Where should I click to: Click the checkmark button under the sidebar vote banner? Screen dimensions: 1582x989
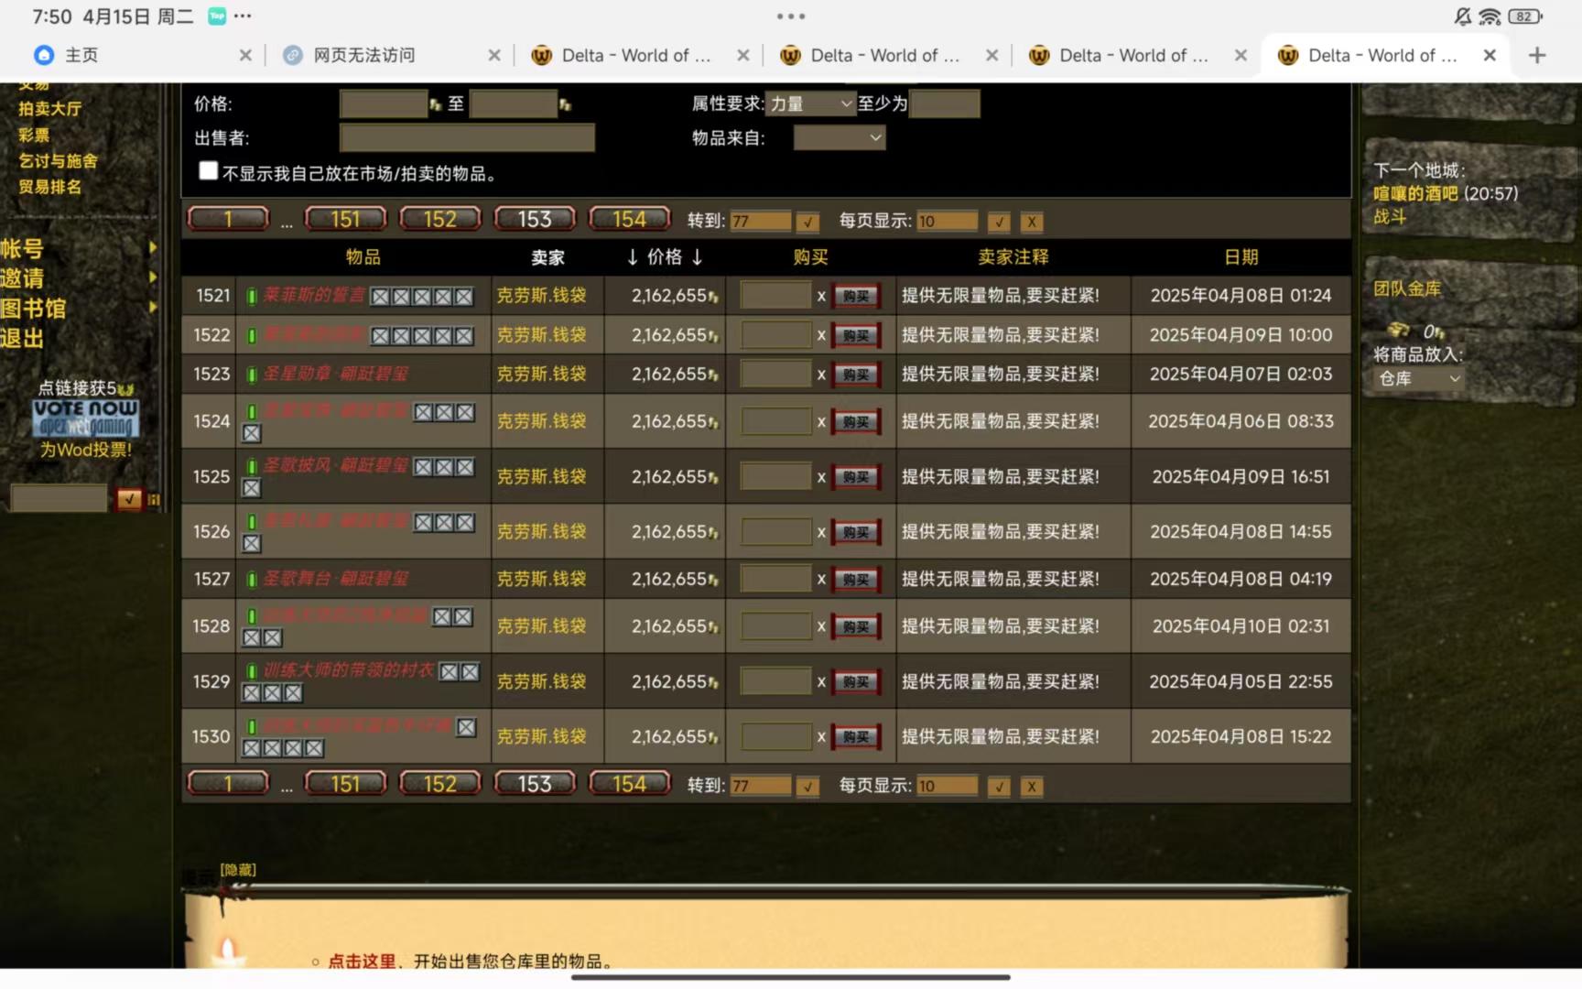click(x=129, y=499)
